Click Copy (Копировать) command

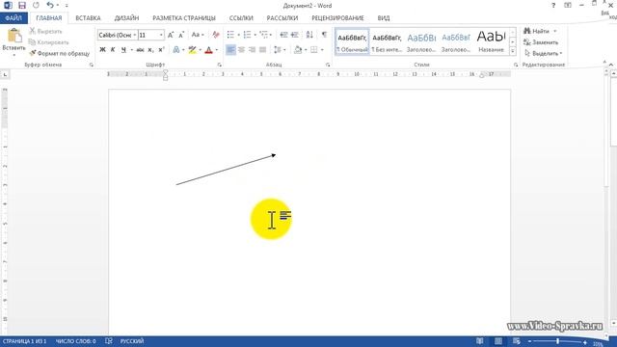coord(49,42)
